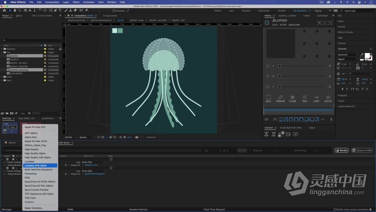
Task: Select the Eraser tool
Action: tap(75, 11)
